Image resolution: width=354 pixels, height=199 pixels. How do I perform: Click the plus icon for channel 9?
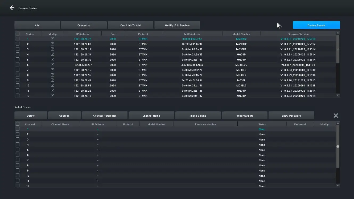click(x=98, y=171)
